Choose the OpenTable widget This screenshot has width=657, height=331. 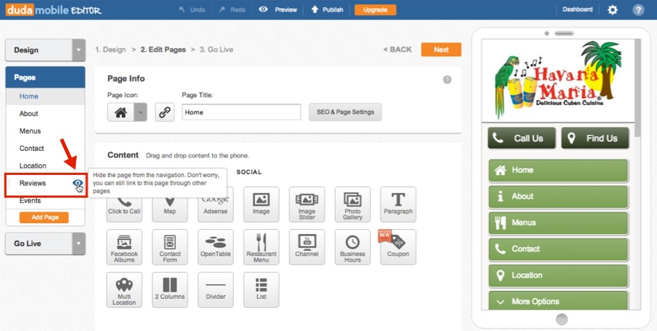[215, 247]
